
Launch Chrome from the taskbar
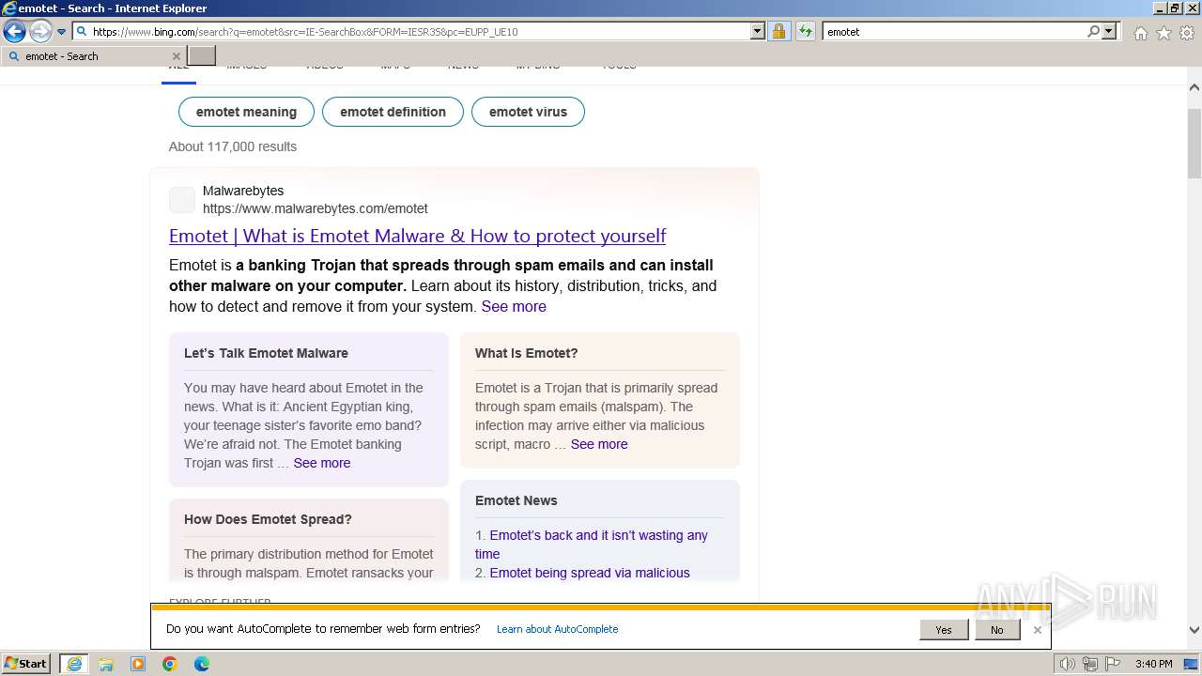(x=170, y=664)
